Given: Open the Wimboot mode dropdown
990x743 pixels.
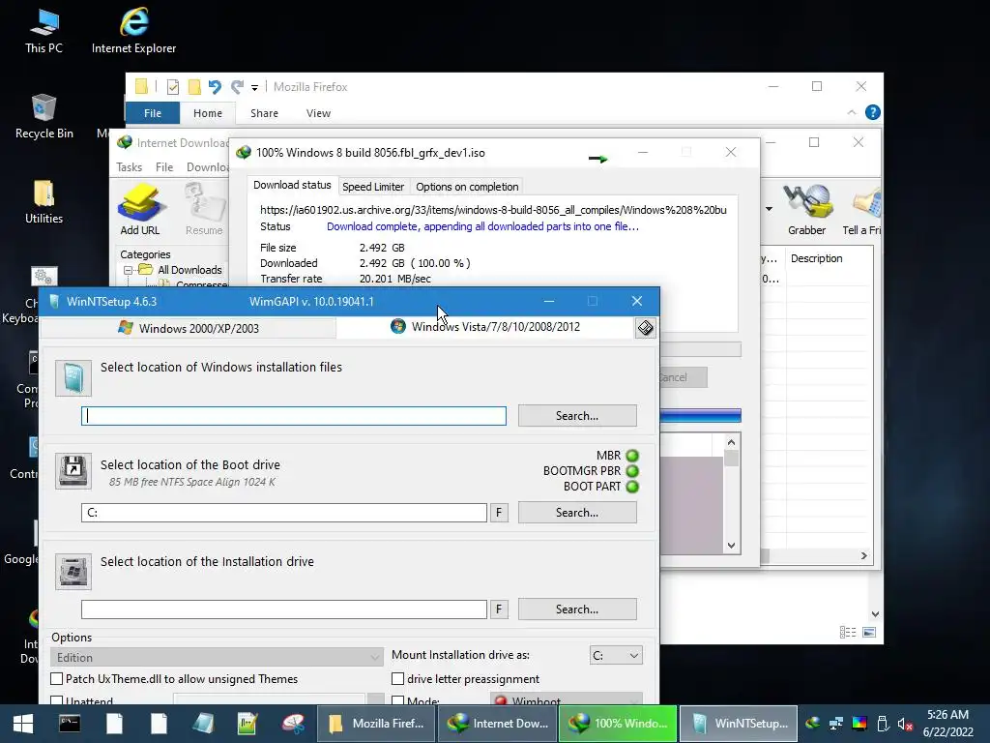Looking at the screenshot, I should point(567,699).
